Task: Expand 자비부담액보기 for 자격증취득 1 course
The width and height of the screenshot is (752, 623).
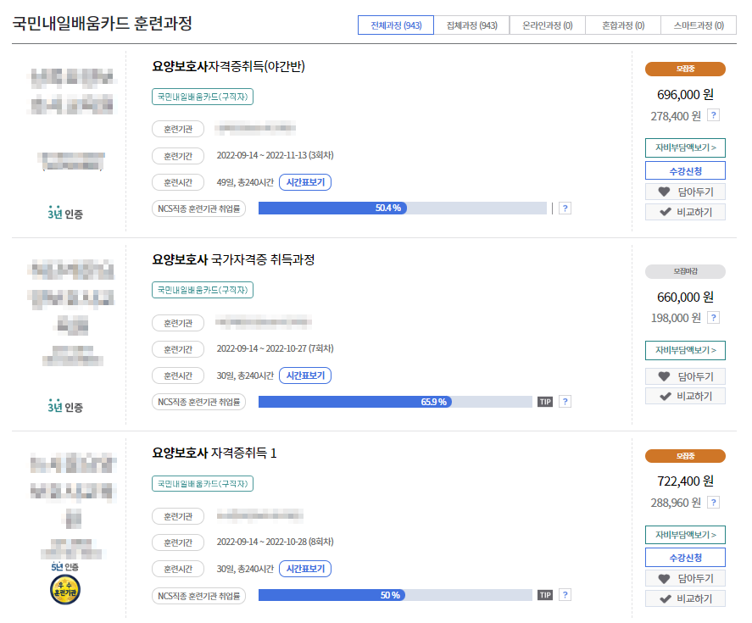Action: point(685,534)
